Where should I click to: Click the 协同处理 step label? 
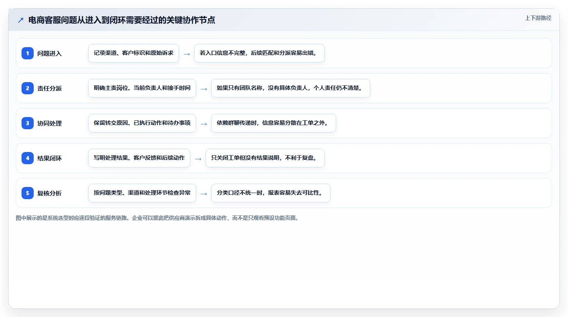click(50, 123)
